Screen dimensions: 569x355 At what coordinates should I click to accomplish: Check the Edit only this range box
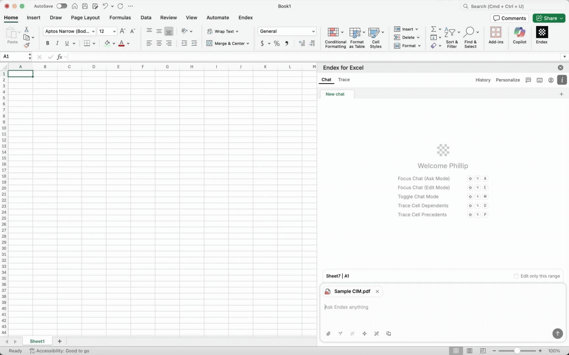click(x=516, y=276)
